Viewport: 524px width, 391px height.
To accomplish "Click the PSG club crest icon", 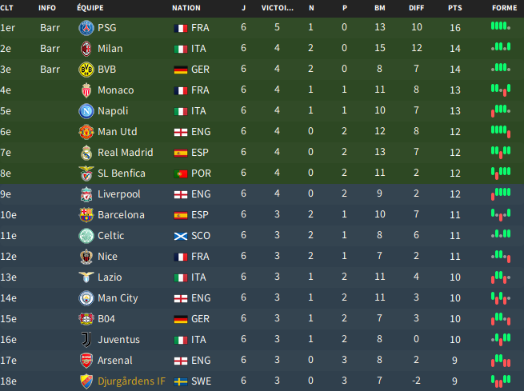I will pyautogui.click(x=86, y=28).
